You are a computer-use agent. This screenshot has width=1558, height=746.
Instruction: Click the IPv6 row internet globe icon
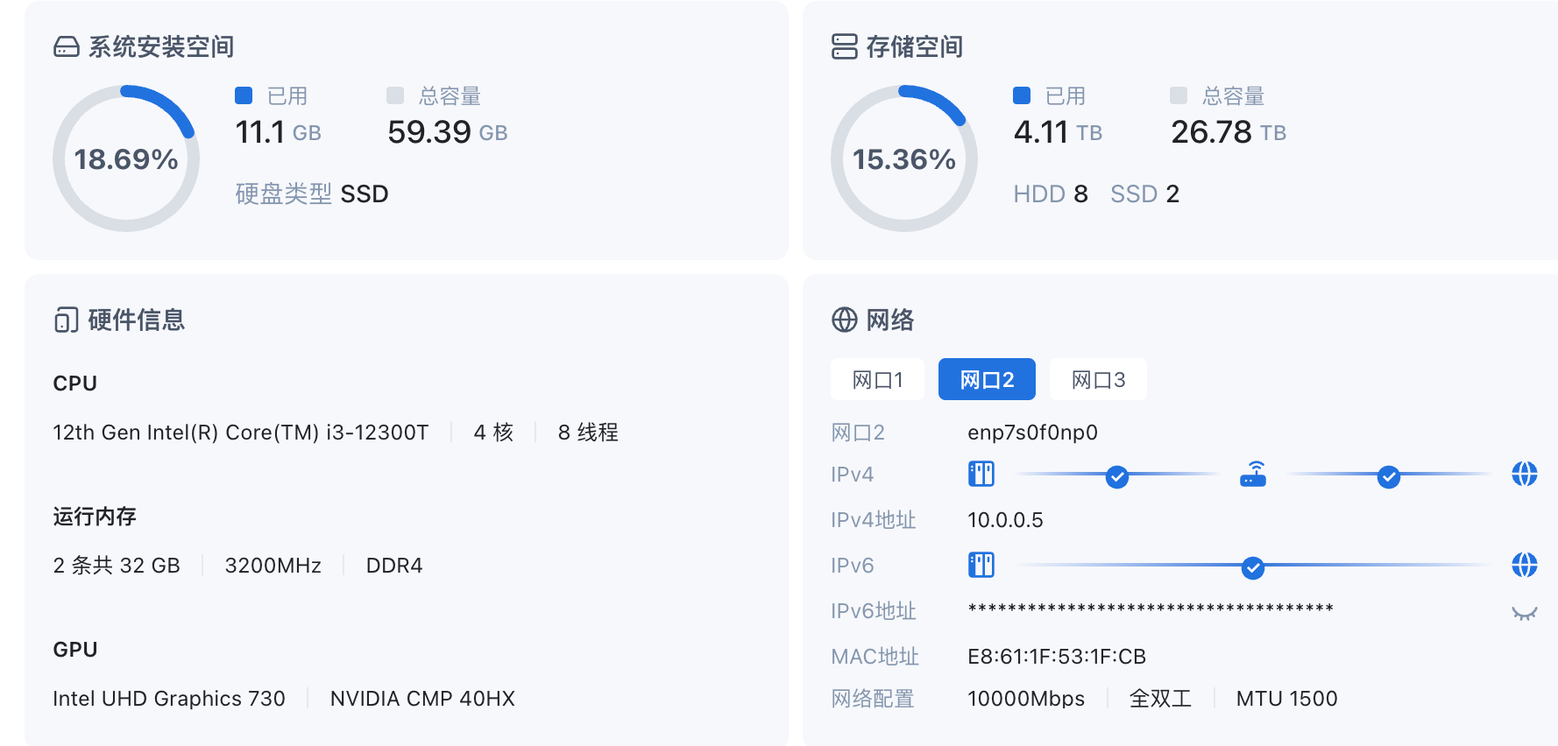(1524, 565)
